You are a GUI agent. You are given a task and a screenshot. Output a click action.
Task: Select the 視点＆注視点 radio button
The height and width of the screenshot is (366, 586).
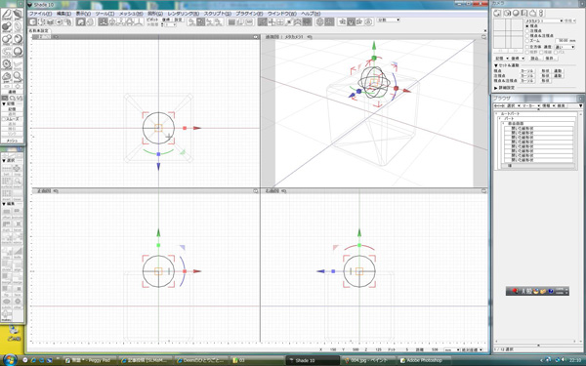527,36
